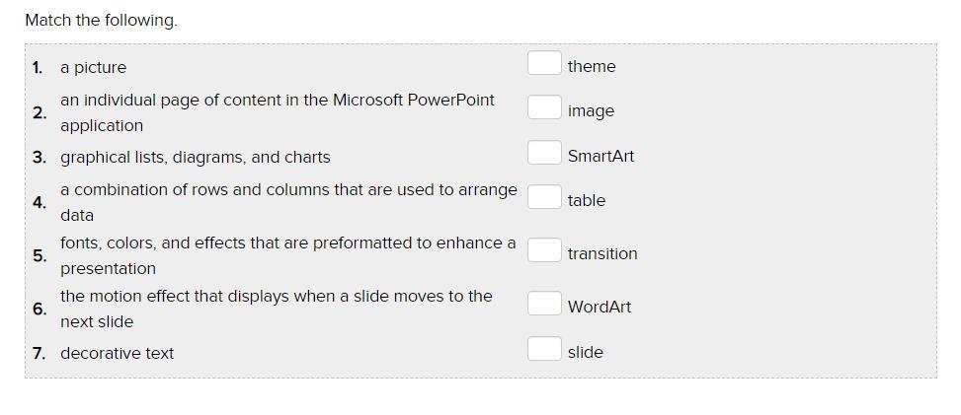Click the answer box beside WordArt
Viewport: 961px width, 415px height.
pos(543,304)
